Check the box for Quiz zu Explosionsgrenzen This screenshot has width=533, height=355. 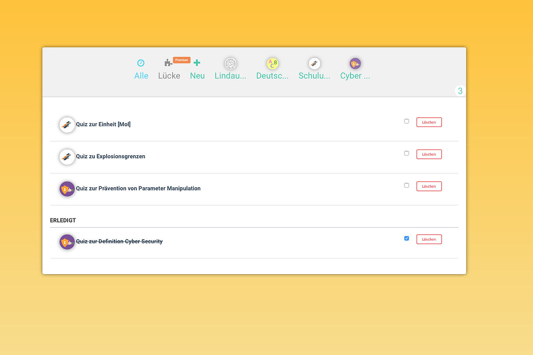pos(406,153)
